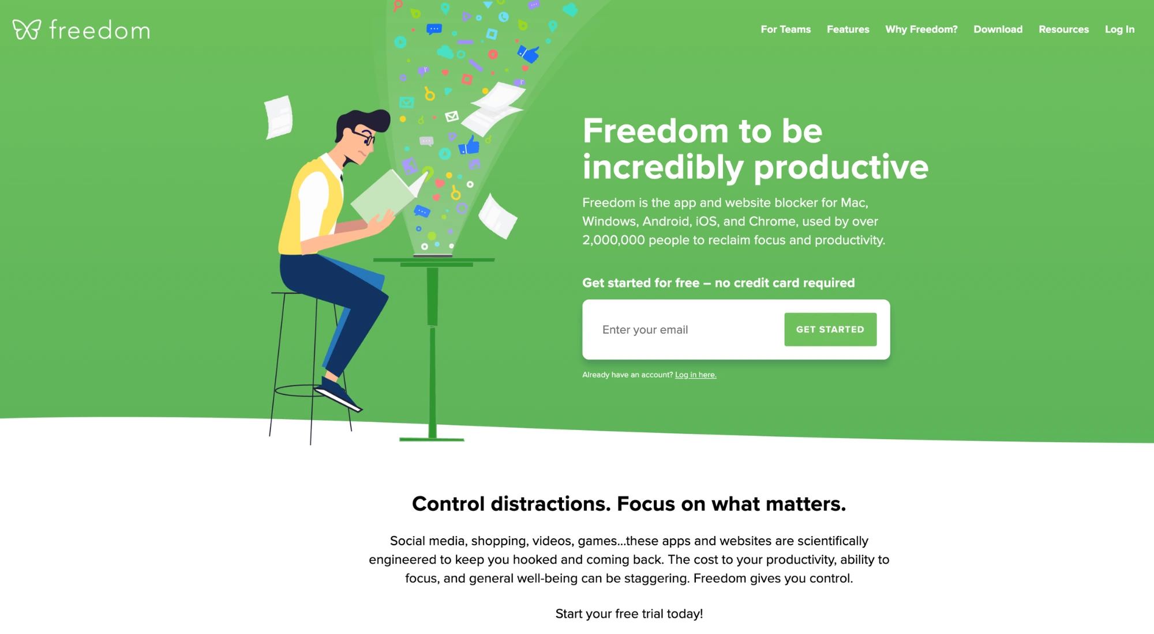
Task: Click the Log In nav icon
Action: (1121, 28)
